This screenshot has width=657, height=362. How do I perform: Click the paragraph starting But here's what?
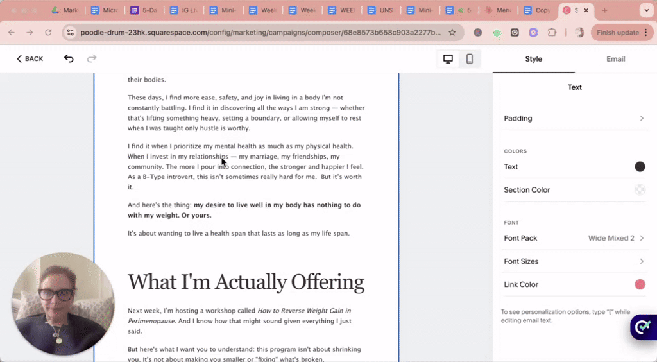pos(244,354)
